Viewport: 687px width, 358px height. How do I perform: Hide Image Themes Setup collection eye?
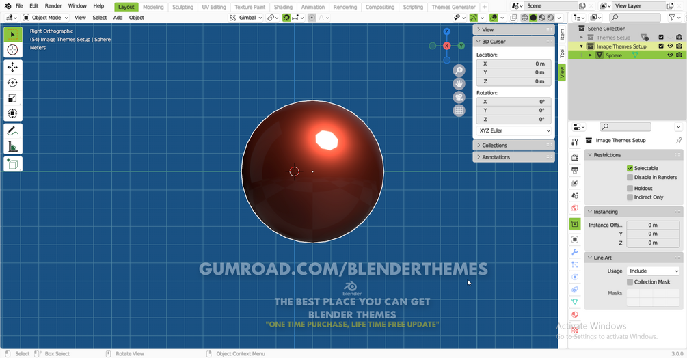coord(670,46)
